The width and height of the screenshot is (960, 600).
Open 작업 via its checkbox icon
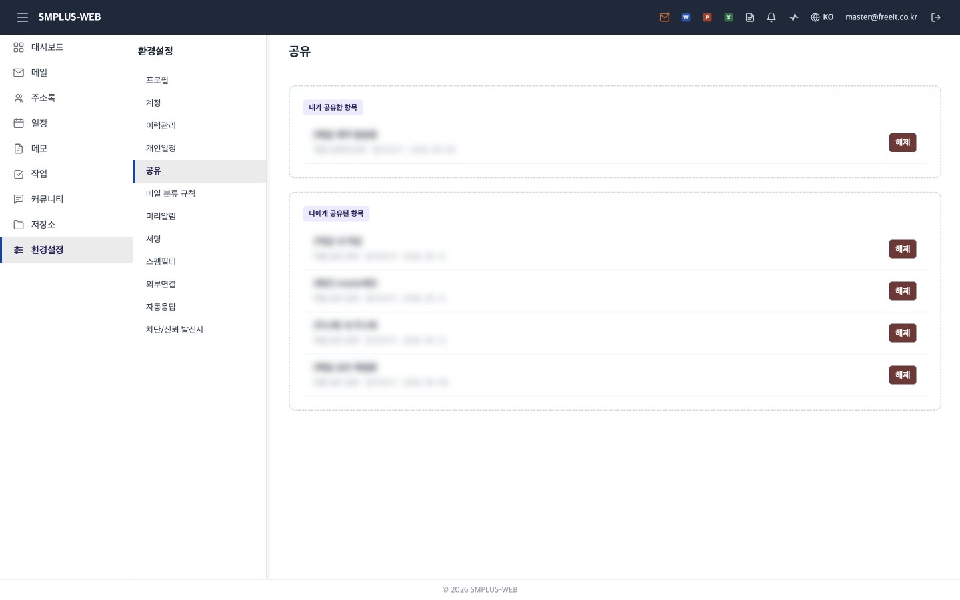19,174
